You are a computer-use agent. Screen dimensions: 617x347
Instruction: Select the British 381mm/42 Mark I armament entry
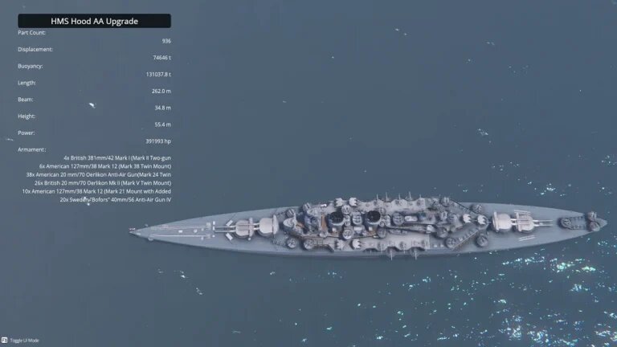(117, 157)
